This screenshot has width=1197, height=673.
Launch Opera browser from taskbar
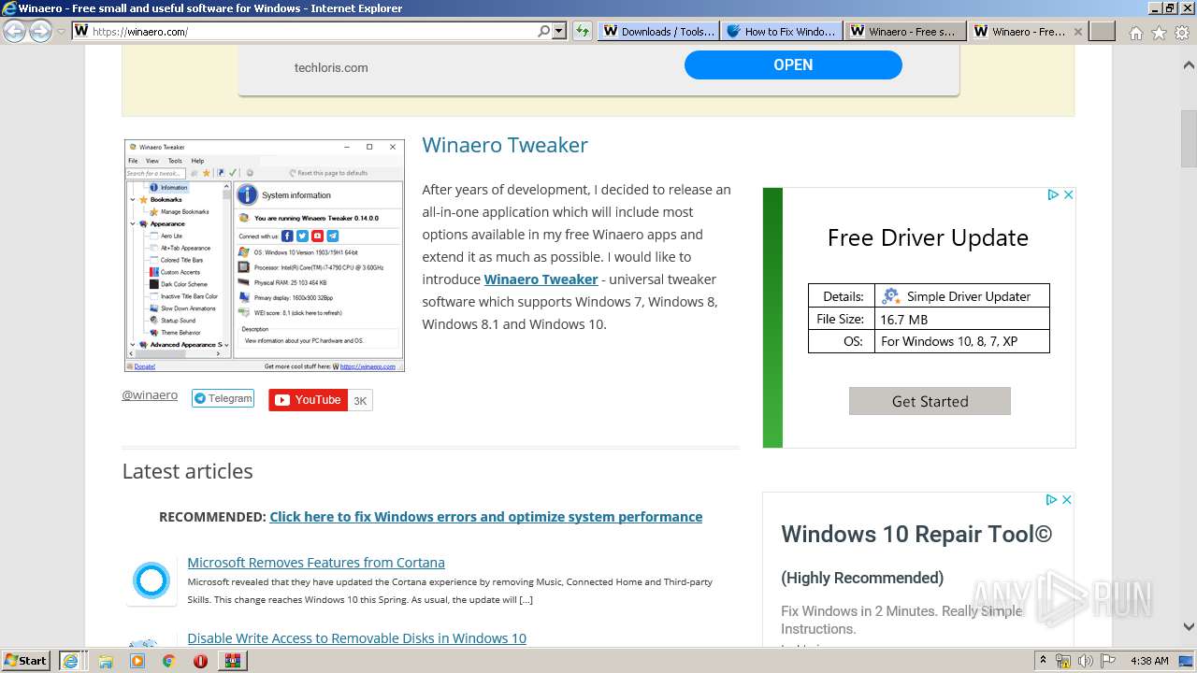[x=200, y=661]
